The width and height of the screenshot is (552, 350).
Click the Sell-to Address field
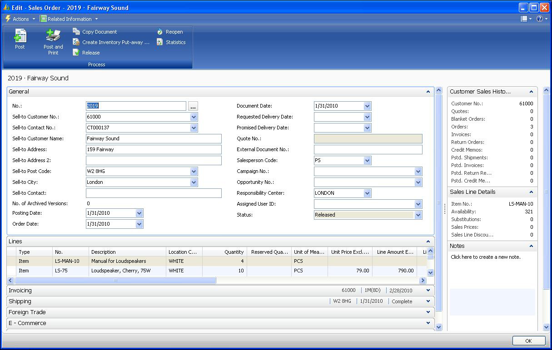pyautogui.click(x=154, y=149)
